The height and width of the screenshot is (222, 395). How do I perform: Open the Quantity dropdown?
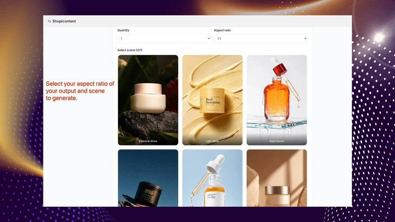(x=164, y=38)
